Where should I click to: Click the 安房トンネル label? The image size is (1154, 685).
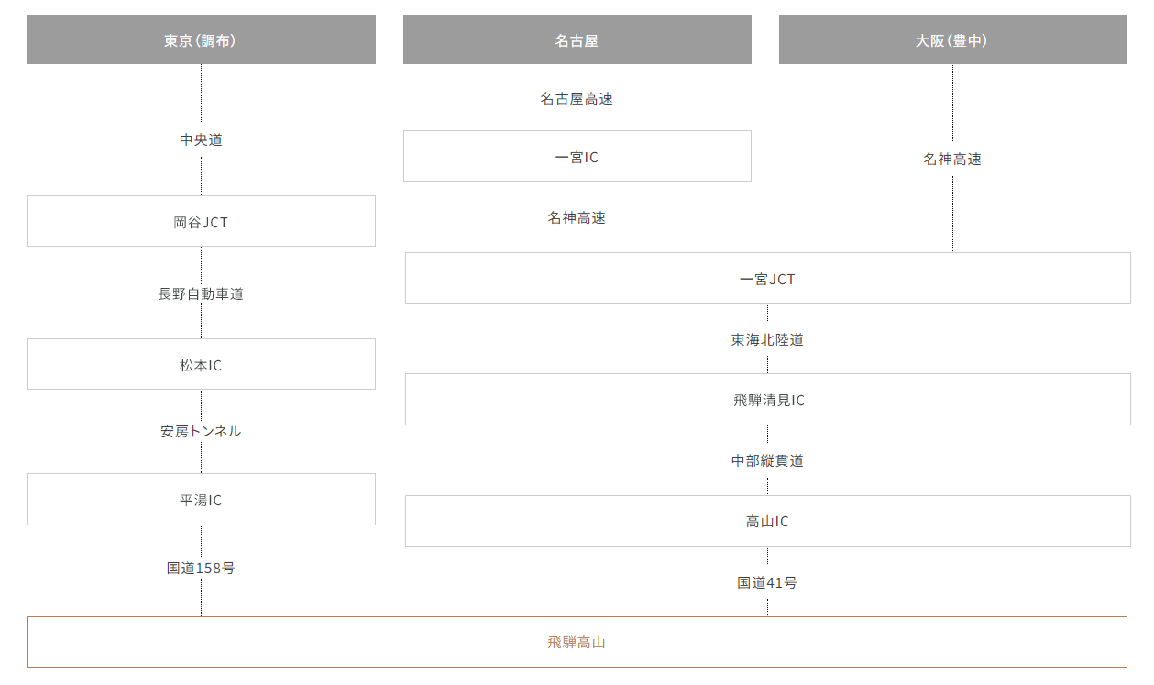tap(201, 431)
